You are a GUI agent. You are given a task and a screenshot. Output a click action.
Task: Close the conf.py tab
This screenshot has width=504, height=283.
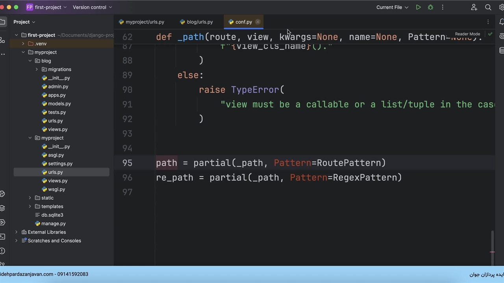tap(258, 22)
